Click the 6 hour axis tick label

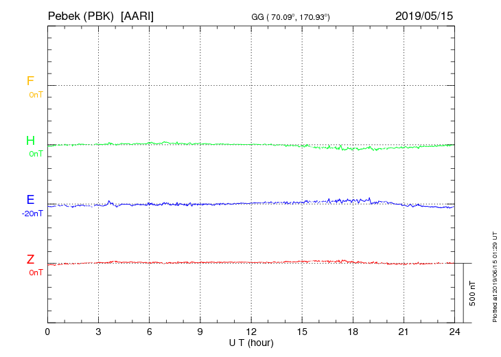click(149, 332)
